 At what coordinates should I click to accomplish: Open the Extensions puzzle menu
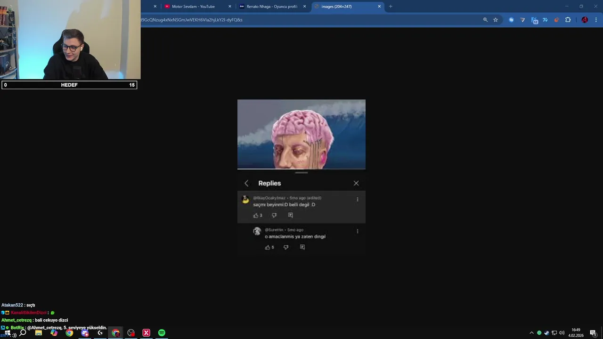[568, 20]
